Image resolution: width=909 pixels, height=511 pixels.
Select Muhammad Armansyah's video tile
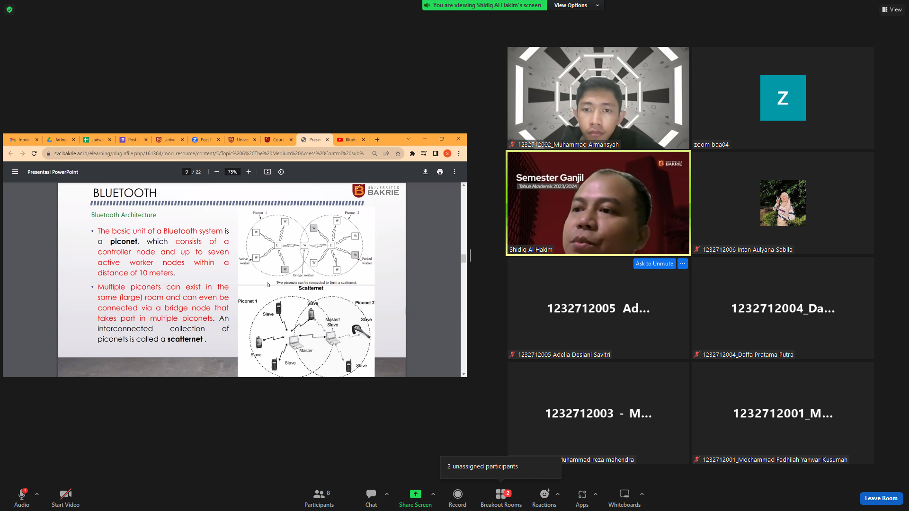(598, 98)
